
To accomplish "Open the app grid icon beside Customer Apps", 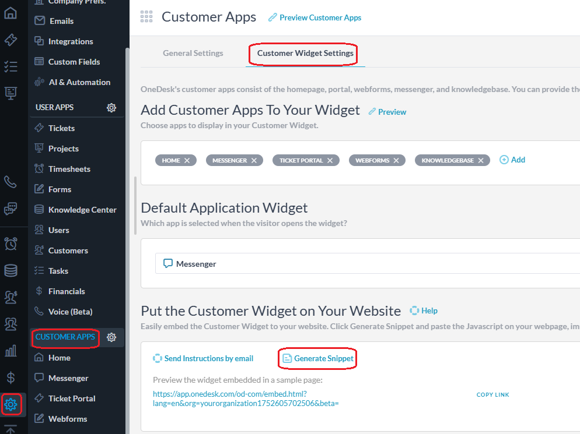I will coord(146,17).
